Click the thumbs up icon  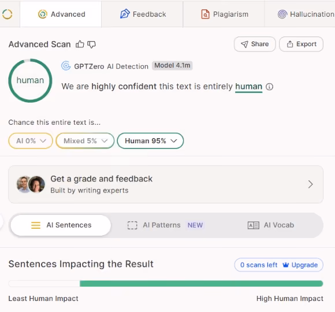tap(80, 44)
